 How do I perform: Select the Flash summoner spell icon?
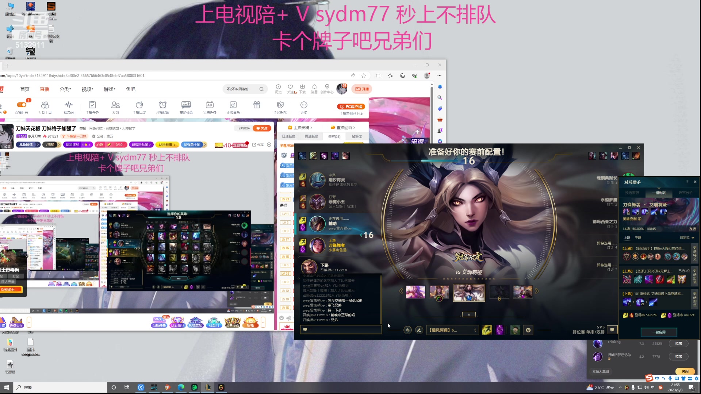pos(487,330)
